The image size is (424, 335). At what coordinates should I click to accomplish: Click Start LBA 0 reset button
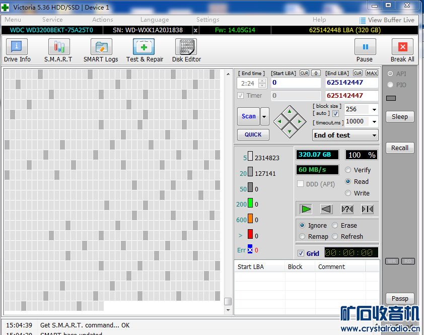click(316, 73)
